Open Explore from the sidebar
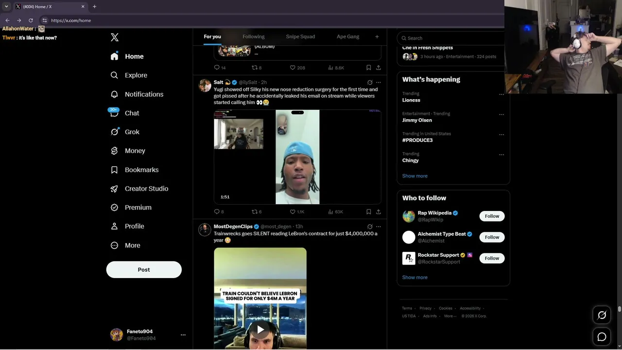The height and width of the screenshot is (350, 622). pyautogui.click(x=129, y=75)
